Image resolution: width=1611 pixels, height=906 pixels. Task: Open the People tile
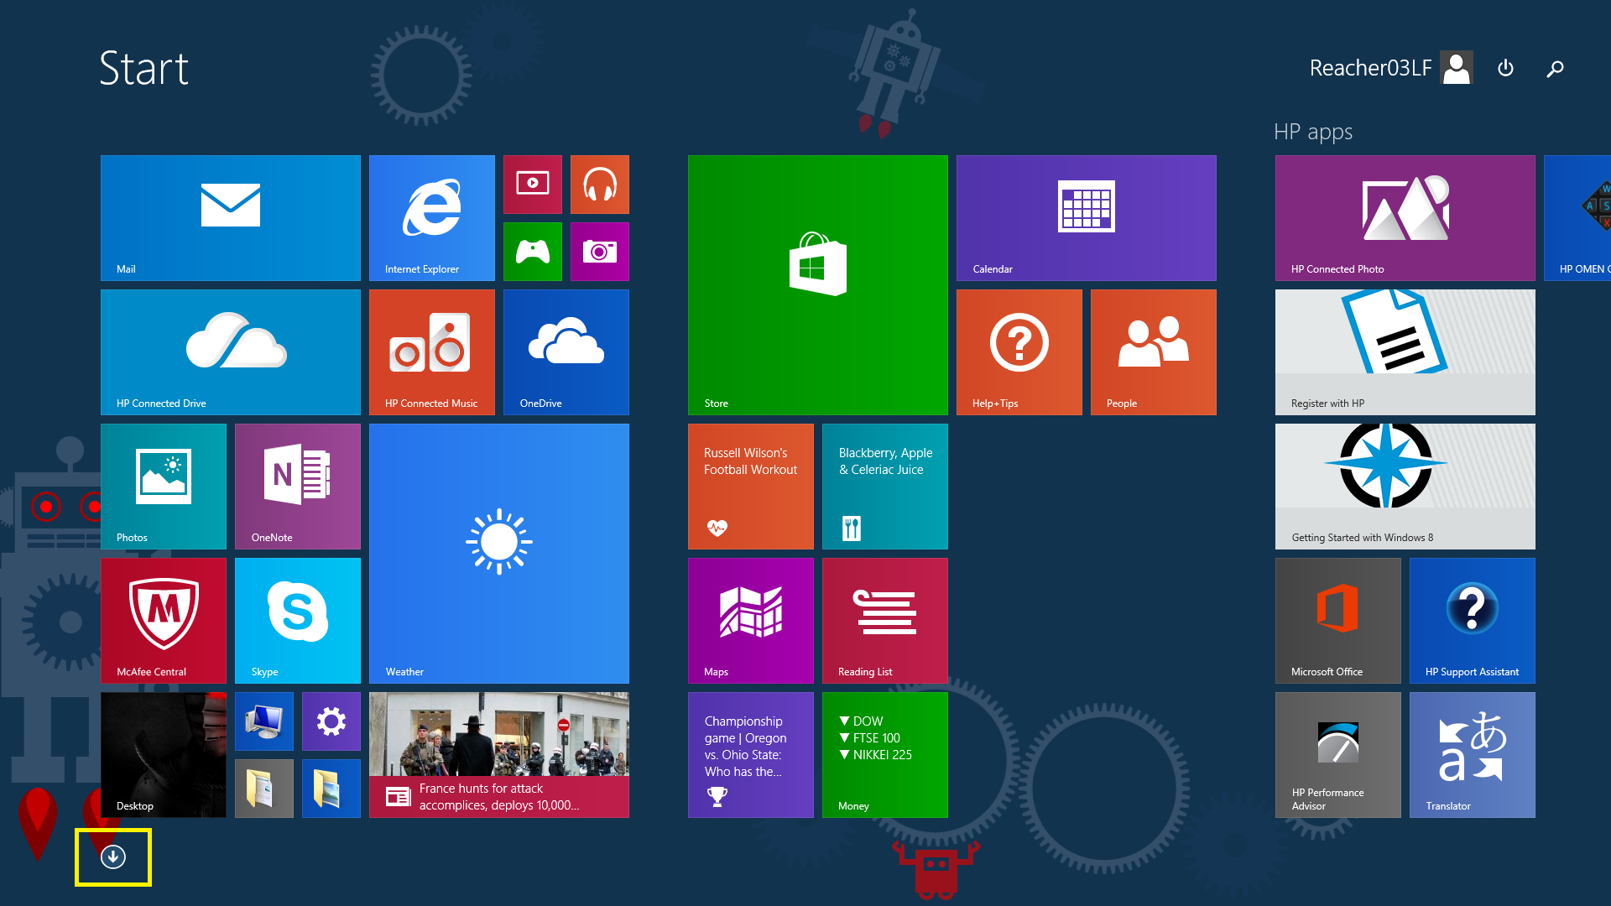pos(1154,352)
